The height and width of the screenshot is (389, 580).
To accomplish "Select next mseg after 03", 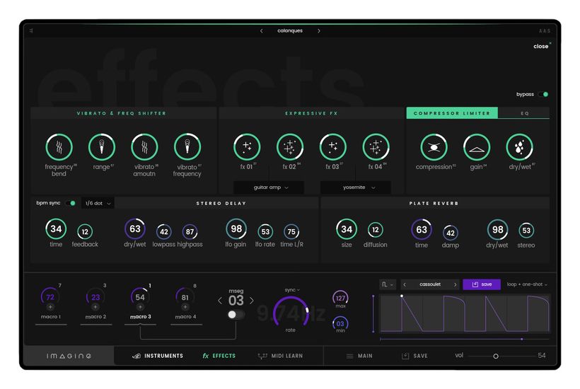I will 252,301.
